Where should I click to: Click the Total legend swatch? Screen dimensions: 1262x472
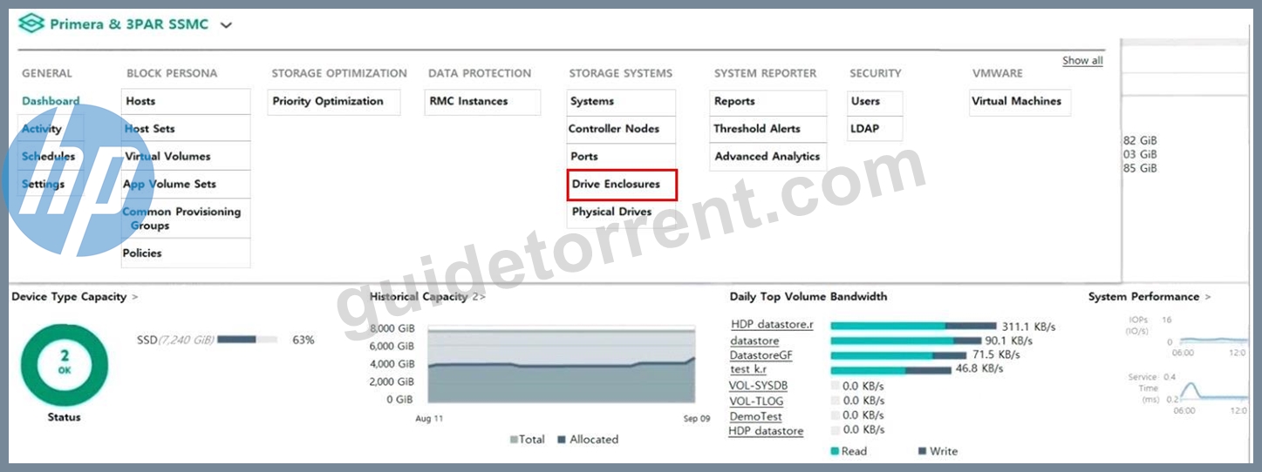pos(514,440)
